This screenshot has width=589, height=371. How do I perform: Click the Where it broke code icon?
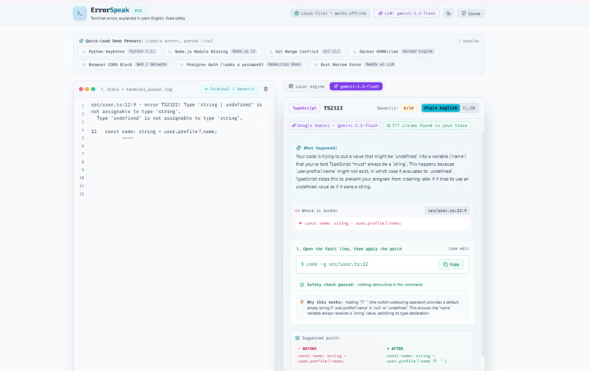click(297, 210)
